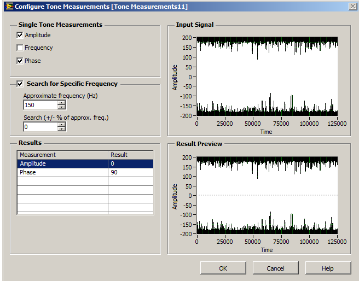Click the Input Signal Amplitude axis label
The width and height of the screenshot is (359, 281).
point(175,78)
